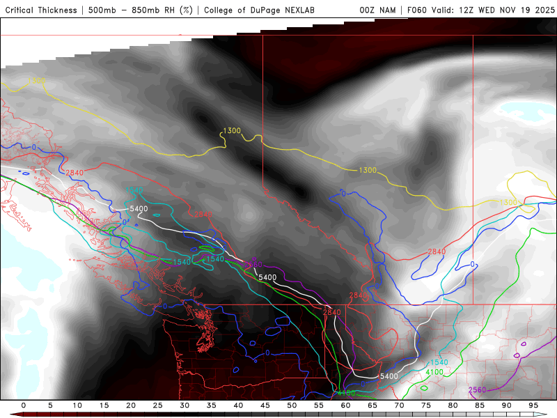This screenshot has height=418, width=557.
Task: Click the colorbar tick label '10'
Action: pyautogui.click(x=77, y=405)
